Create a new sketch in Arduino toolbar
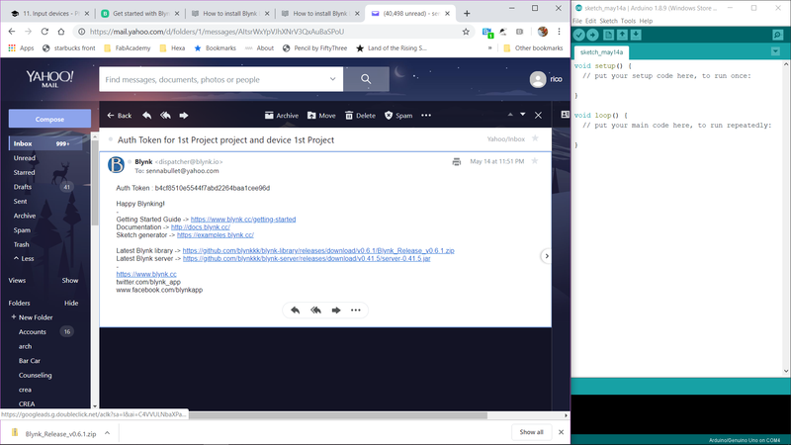The image size is (791, 445). click(608, 35)
